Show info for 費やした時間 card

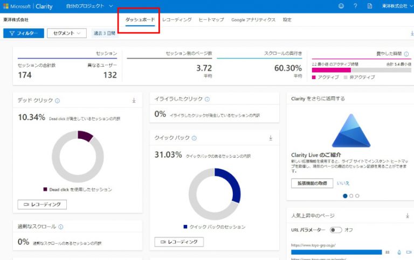click(x=406, y=54)
